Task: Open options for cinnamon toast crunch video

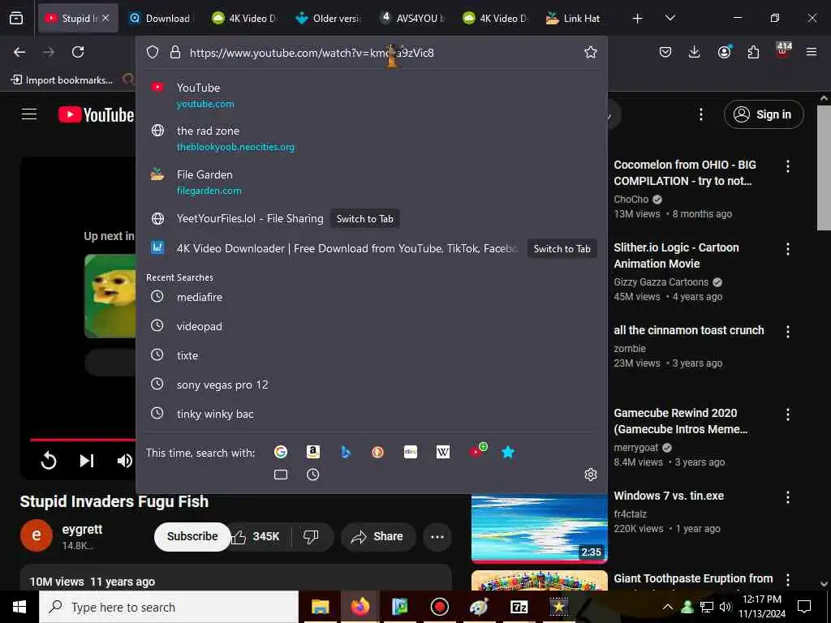Action: pyautogui.click(x=787, y=332)
